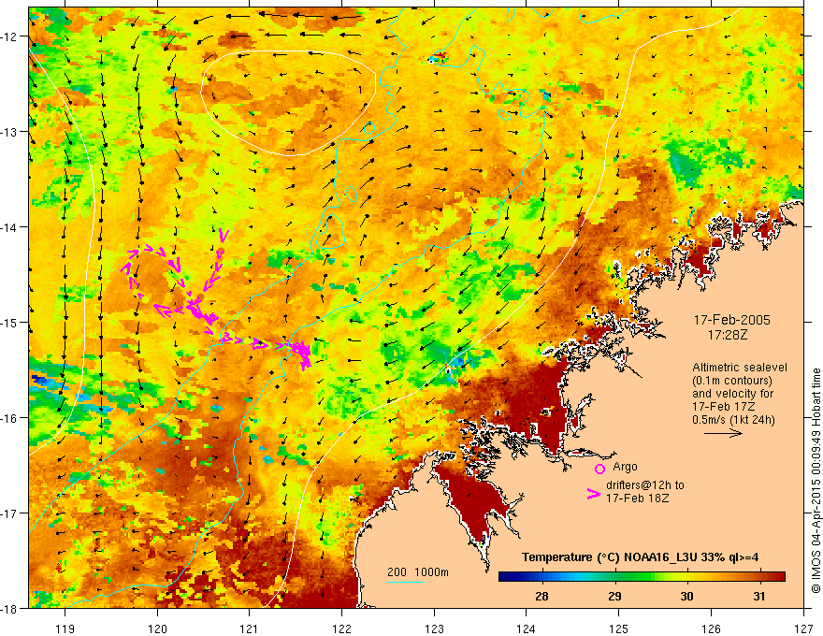Click the 0.5m/s (1kt 24h) text
Image resolution: width=823 pixels, height=636 pixels.
(x=734, y=420)
